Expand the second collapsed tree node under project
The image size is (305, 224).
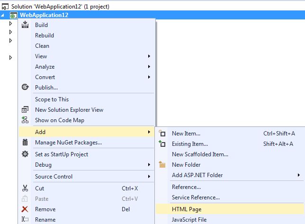point(10,32)
